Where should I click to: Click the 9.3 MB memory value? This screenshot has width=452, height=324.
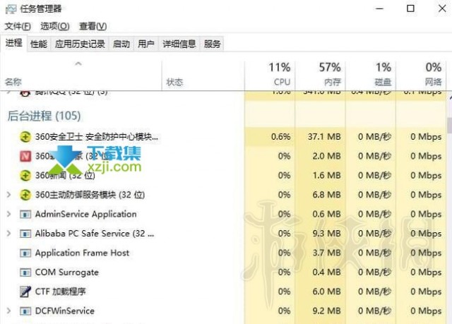326,234
